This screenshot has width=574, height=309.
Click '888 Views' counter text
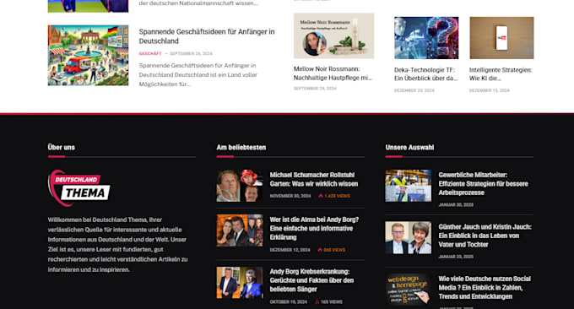pos(334,250)
